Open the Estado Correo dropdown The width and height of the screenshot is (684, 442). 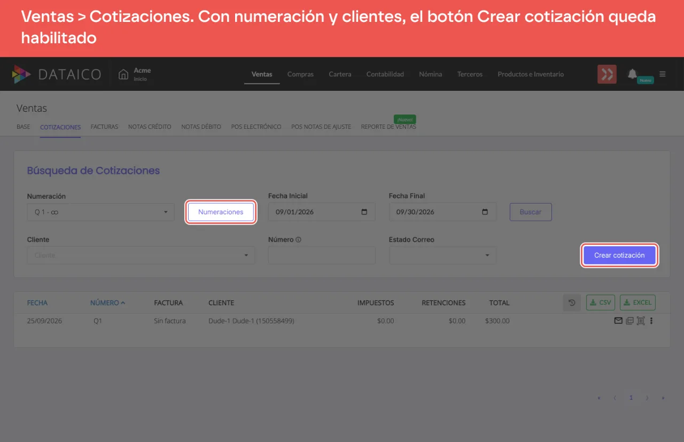(442, 255)
